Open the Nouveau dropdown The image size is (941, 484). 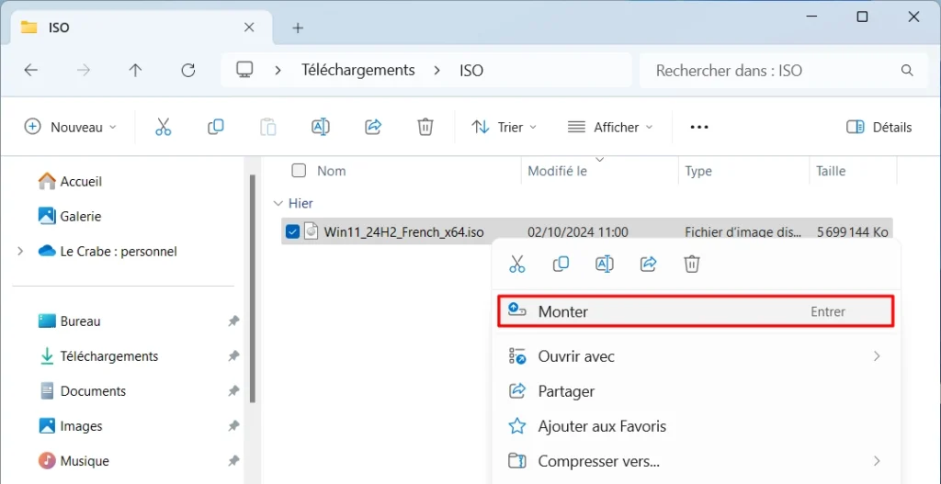click(x=70, y=127)
